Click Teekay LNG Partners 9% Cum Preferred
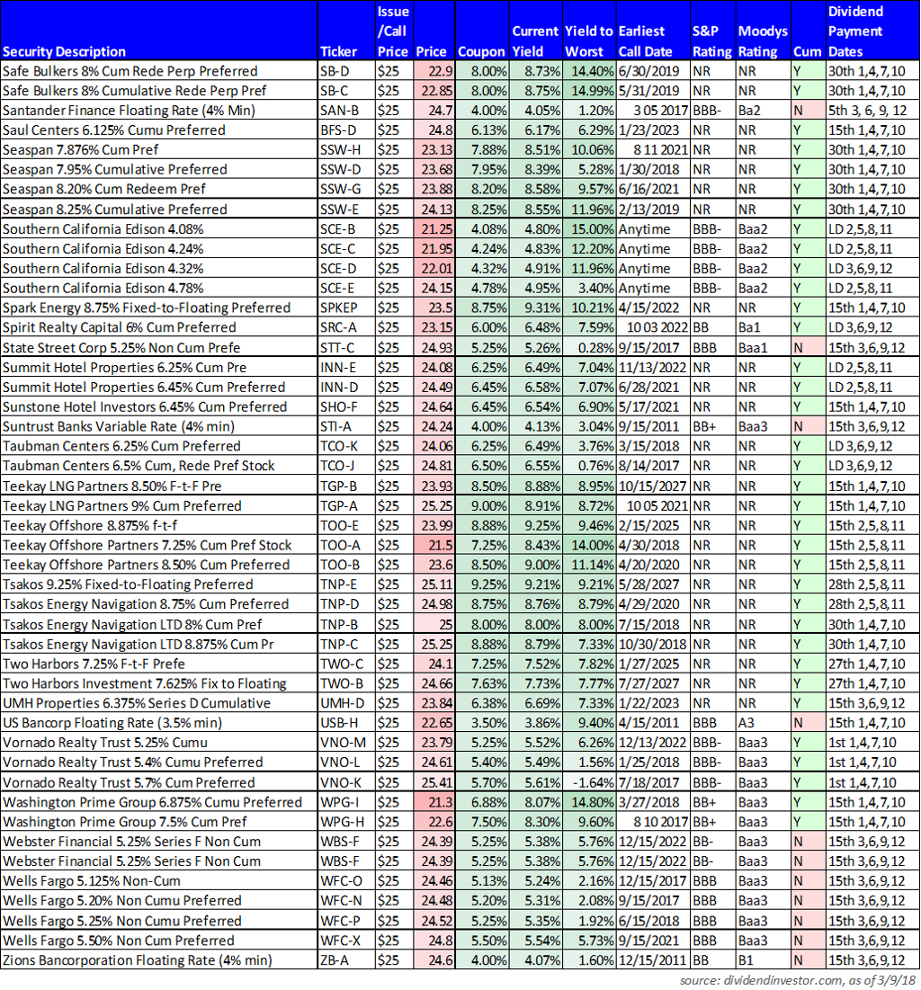Viewport: 921px width, 990px height. pos(122,505)
